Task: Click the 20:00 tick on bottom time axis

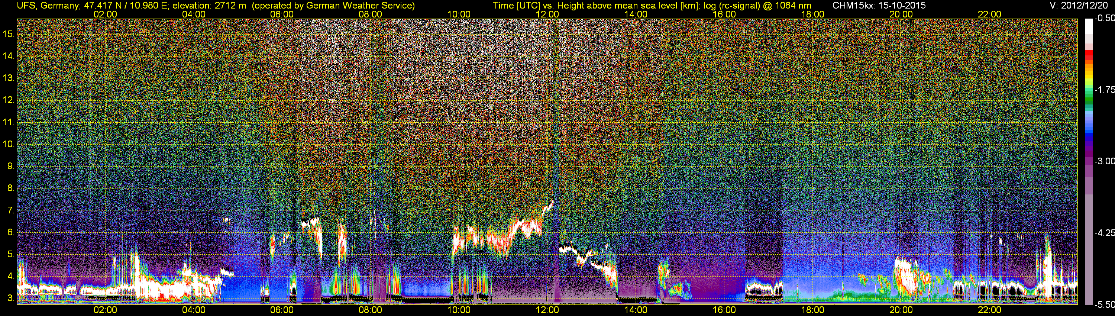Action: 901,310
